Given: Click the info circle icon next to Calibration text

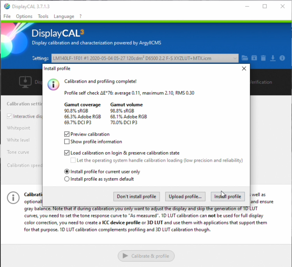Looking at the screenshot, I should (13, 198).
